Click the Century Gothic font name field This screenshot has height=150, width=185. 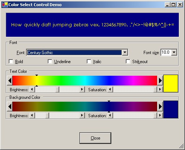pos(74,53)
